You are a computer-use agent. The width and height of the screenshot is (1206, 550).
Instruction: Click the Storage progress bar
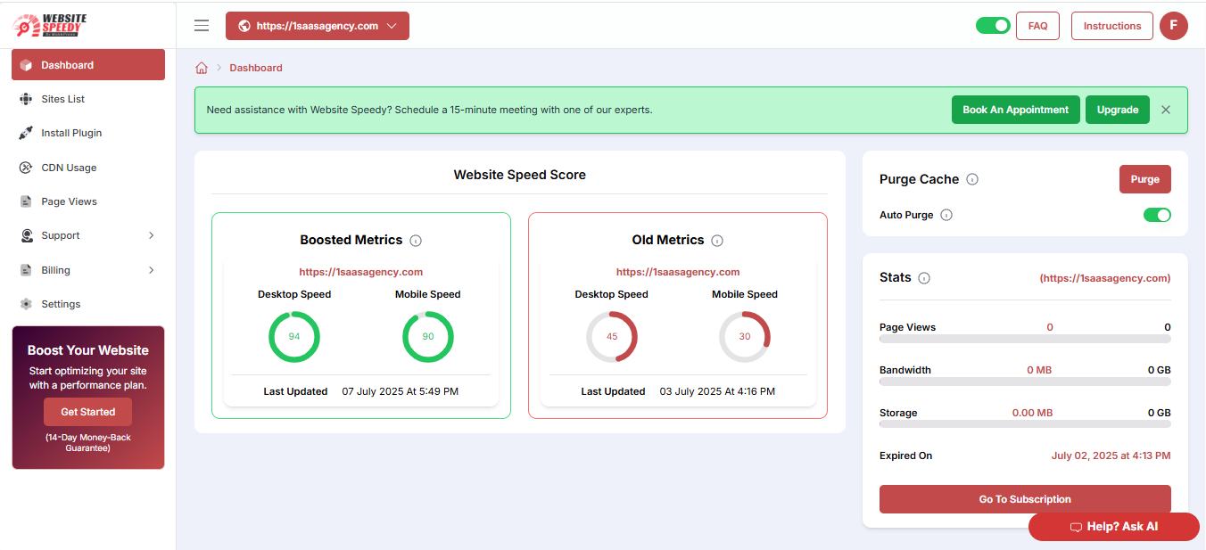point(1025,424)
